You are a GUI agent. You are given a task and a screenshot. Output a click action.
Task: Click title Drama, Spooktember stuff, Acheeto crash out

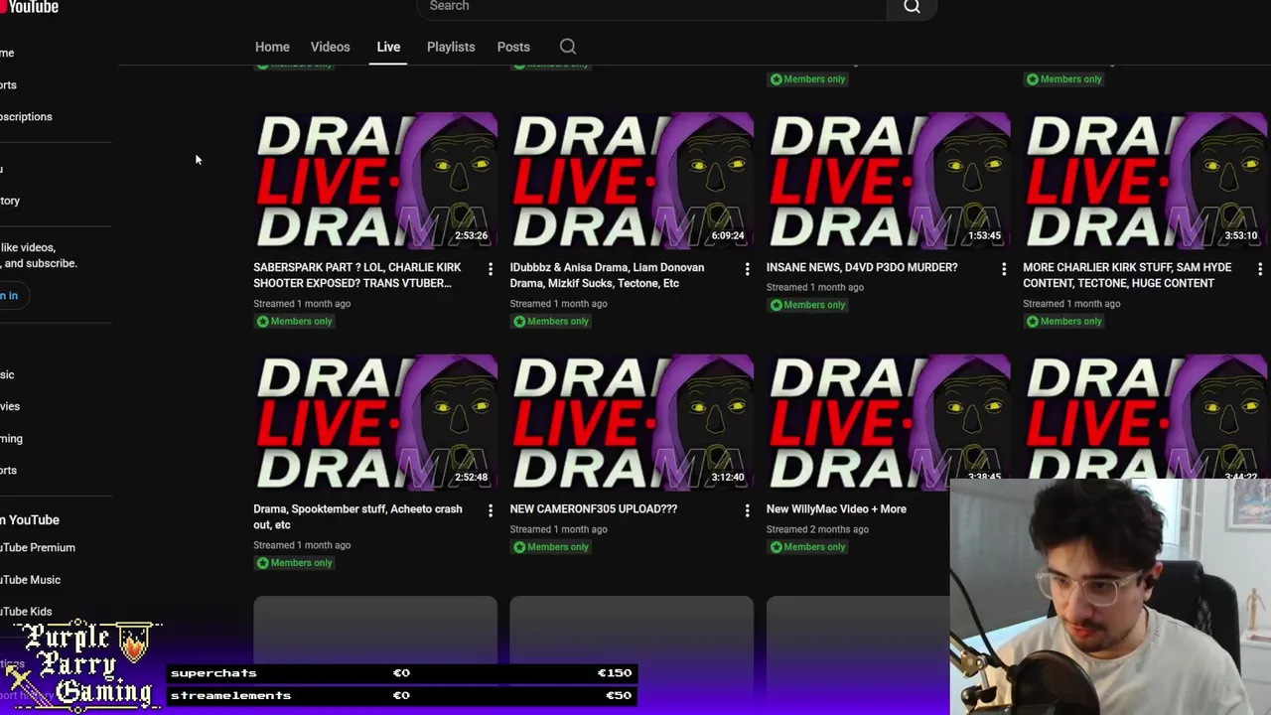coord(357,516)
